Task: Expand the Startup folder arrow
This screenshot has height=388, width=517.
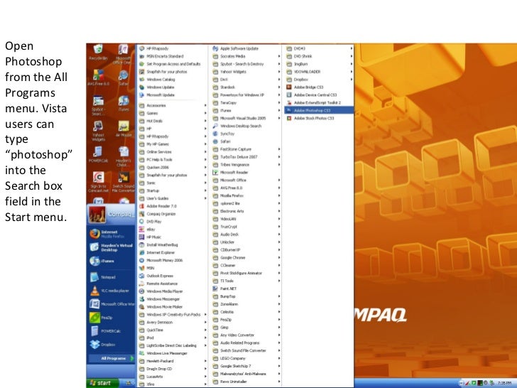Action: [205, 190]
